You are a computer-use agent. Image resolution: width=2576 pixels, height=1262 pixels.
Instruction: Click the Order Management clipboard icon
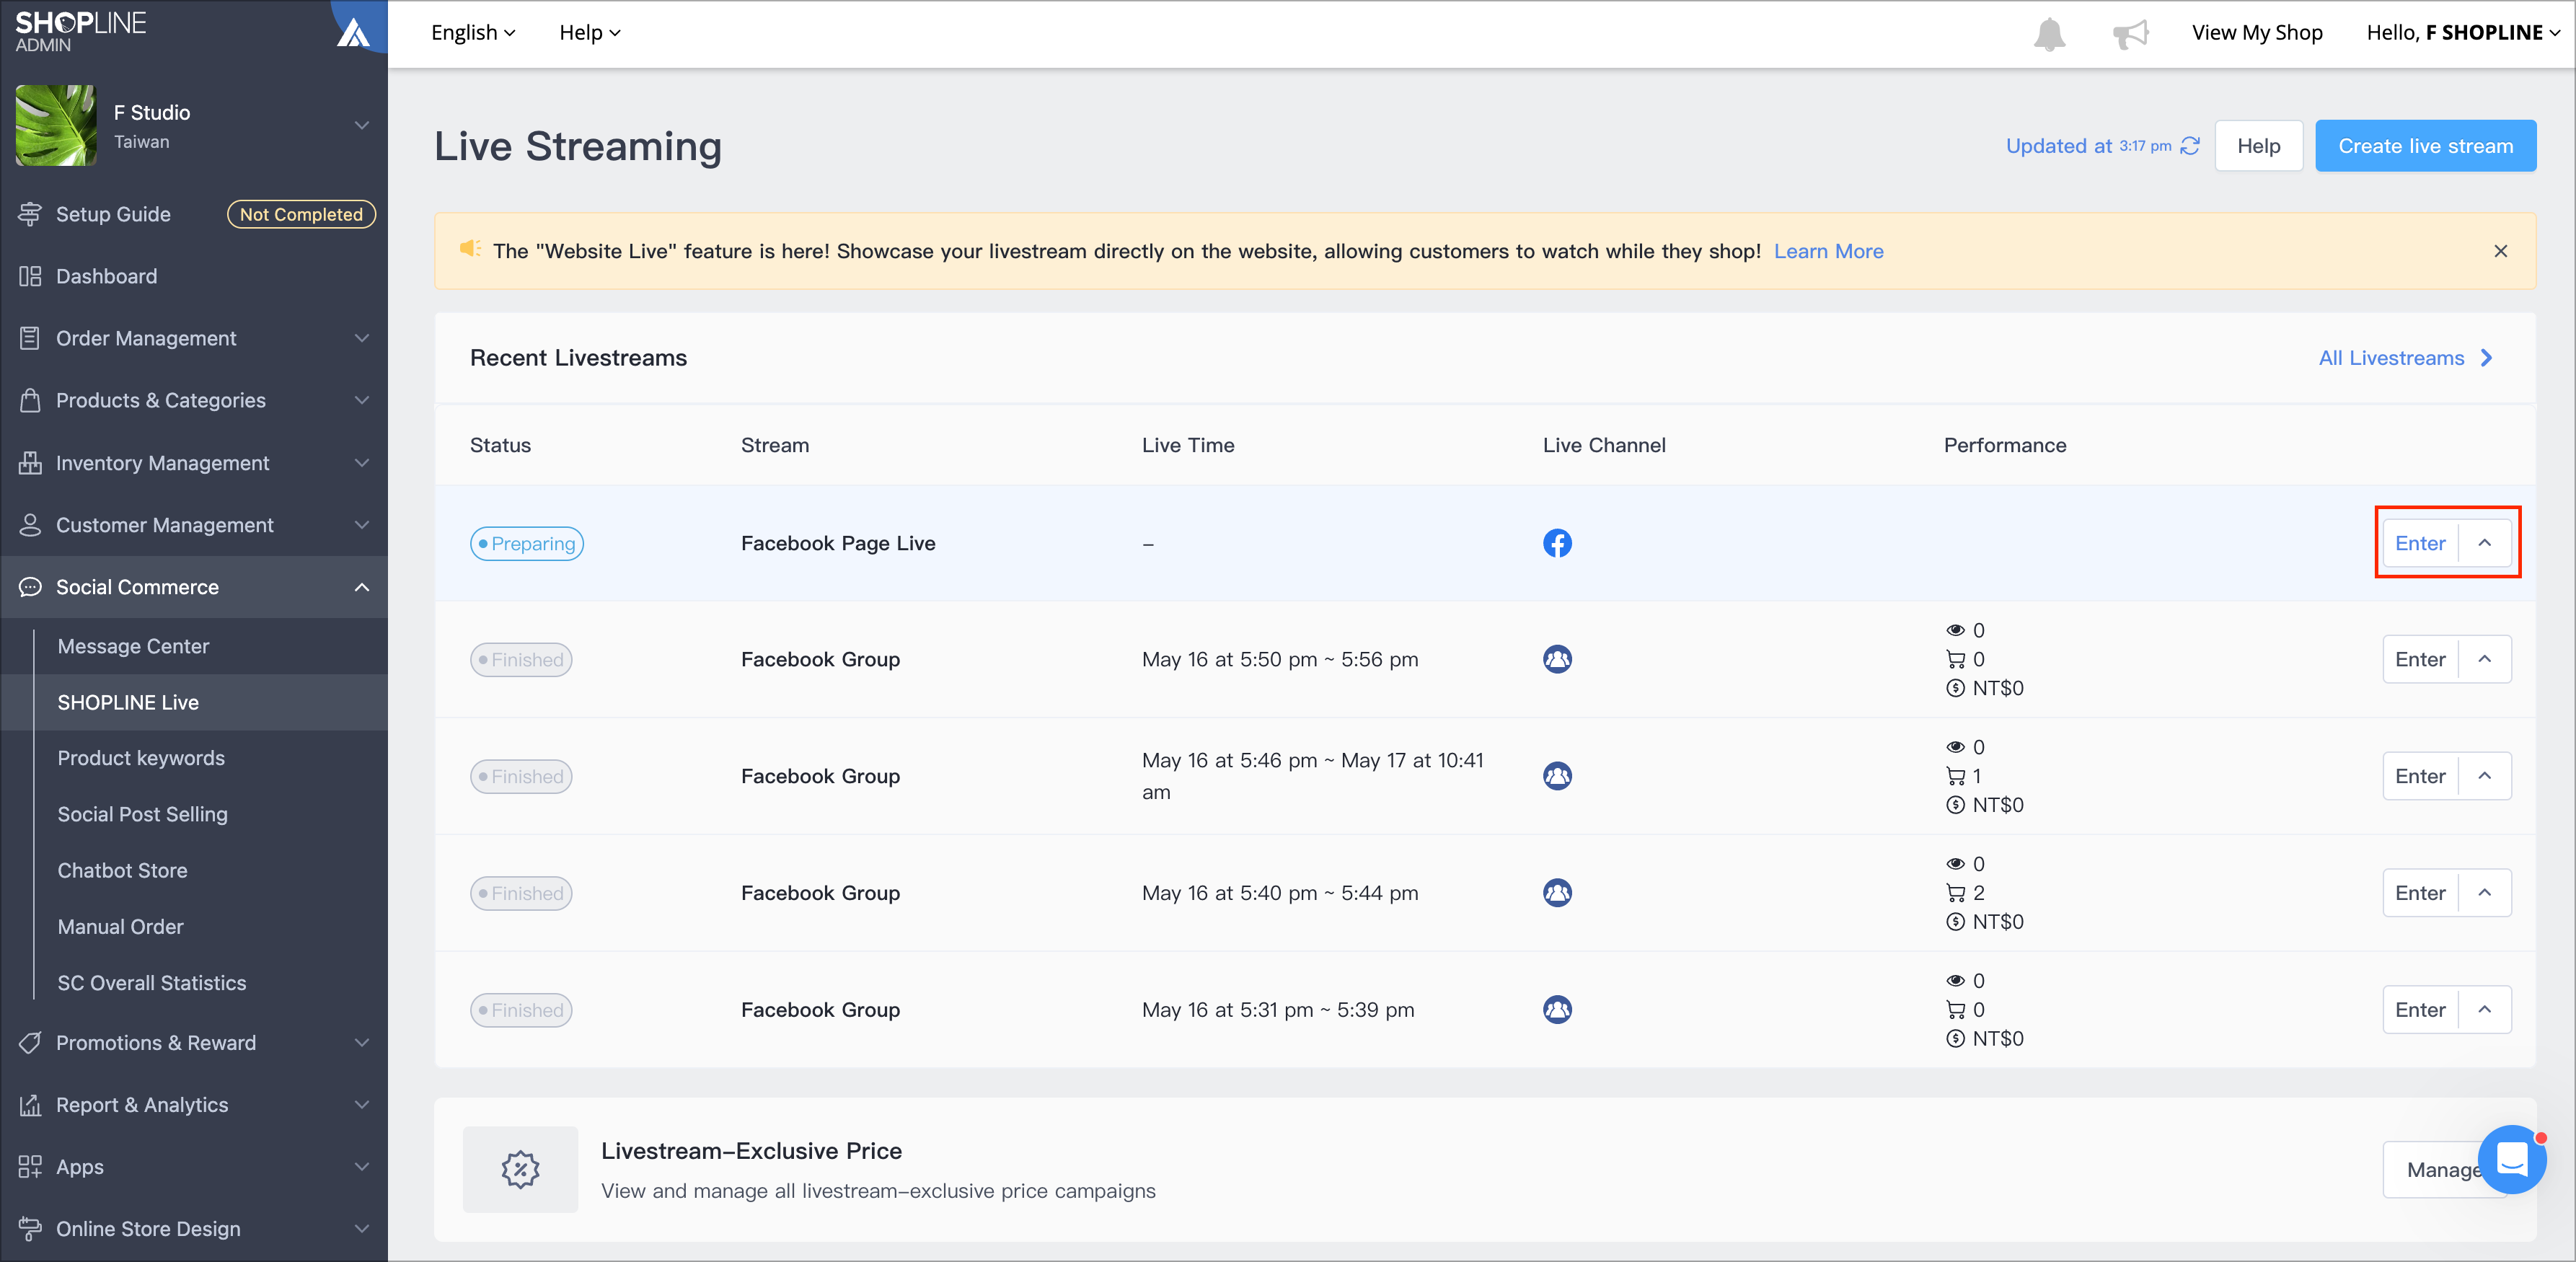coord(30,338)
